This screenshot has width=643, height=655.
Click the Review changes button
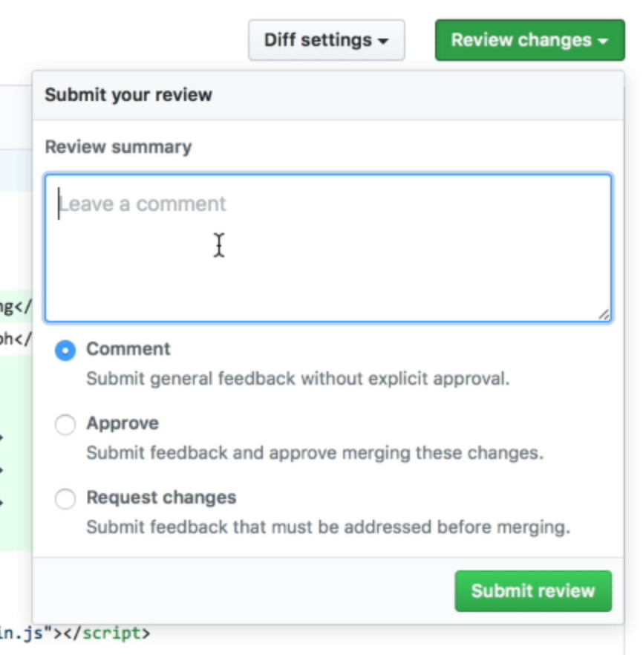520,40
